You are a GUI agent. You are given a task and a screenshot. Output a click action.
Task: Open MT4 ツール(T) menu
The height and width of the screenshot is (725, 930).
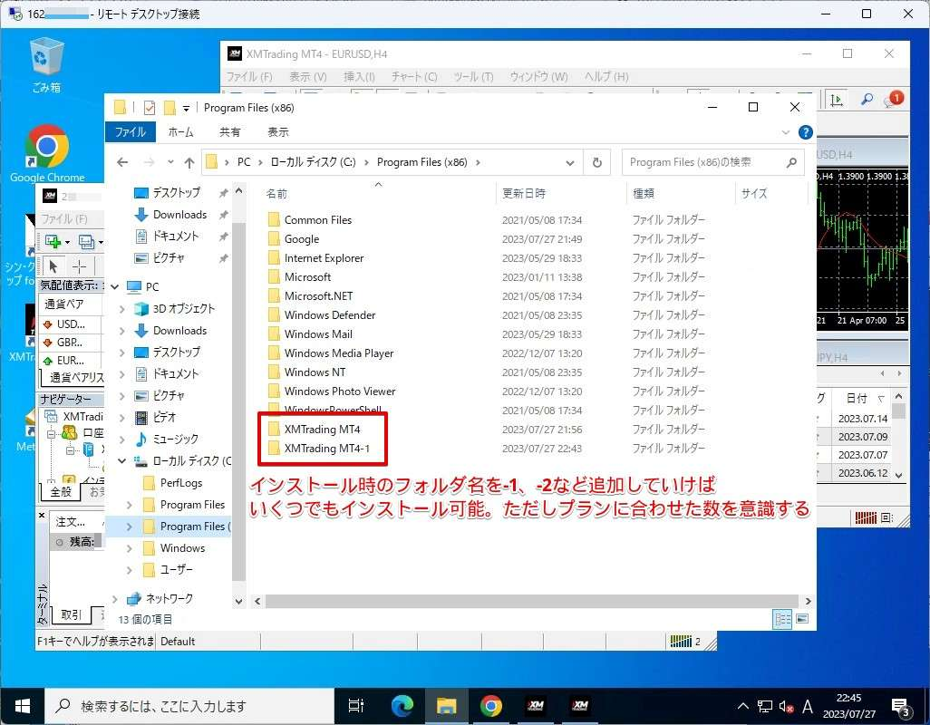pos(473,76)
